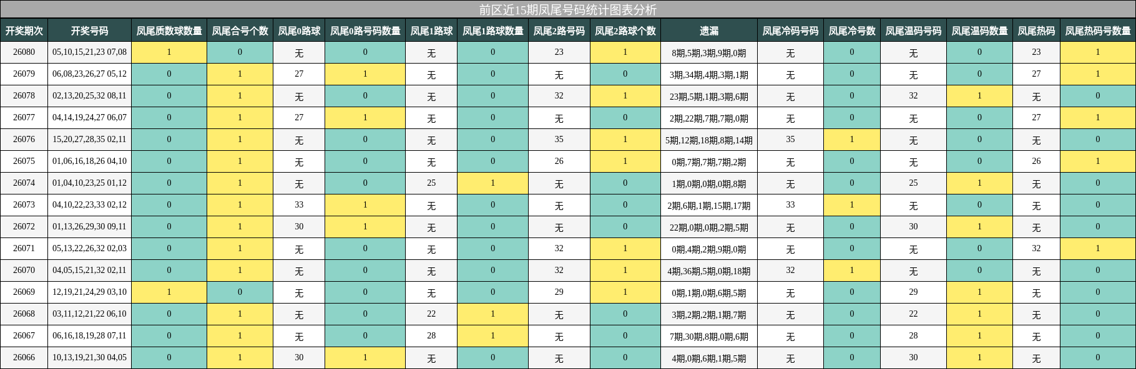The width and height of the screenshot is (1136, 369).
Task: Click issue number 26070
Action: [24, 271]
